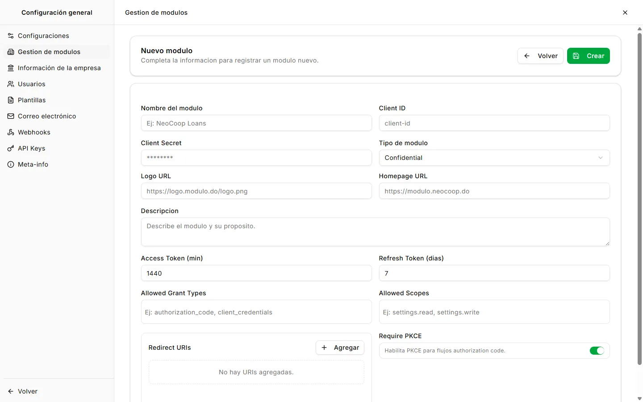The width and height of the screenshot is (643, 402).
Task: Click the API Keys key icon
Action: pos(11,148)
